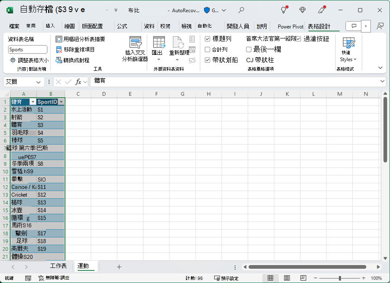Click Summarize with PivotTable (用樞紐分析表摘要)

coord(80,39)
